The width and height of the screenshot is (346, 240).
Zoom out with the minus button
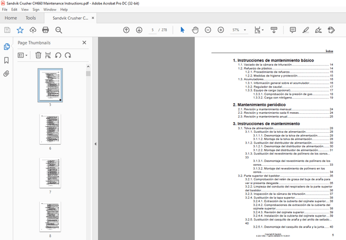click(x=208, y=30)
